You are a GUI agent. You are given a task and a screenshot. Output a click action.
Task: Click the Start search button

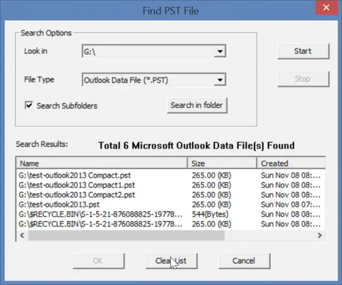(x=303, y=51)
